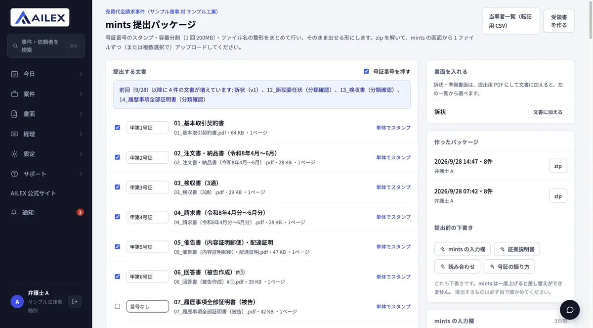Click the 案件 briefcase icon
This screenshot has height=328, width=593.
coord(14,94)
